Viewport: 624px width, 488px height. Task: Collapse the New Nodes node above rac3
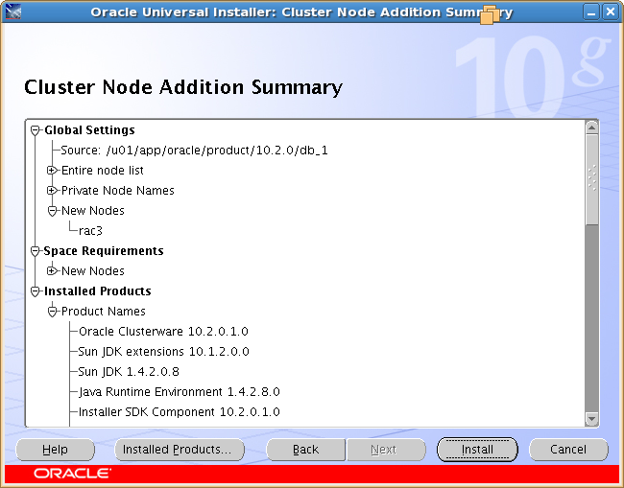coord(52,211)
